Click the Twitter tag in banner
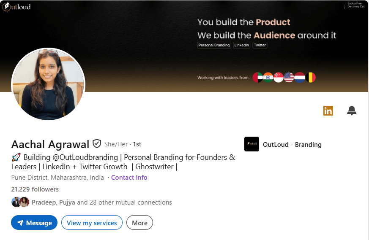Screen dimensions: 369x240 pyautogui.click(x=260, y=45)
